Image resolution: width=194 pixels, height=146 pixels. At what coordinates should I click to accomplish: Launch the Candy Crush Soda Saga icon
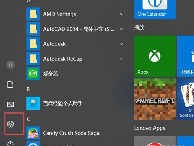pyautogui.click(x=33, y=133)
